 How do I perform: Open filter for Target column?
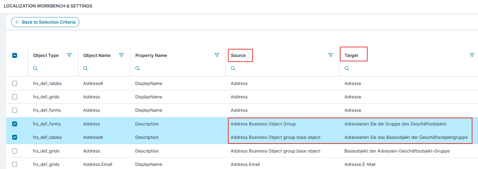(472, 55)
